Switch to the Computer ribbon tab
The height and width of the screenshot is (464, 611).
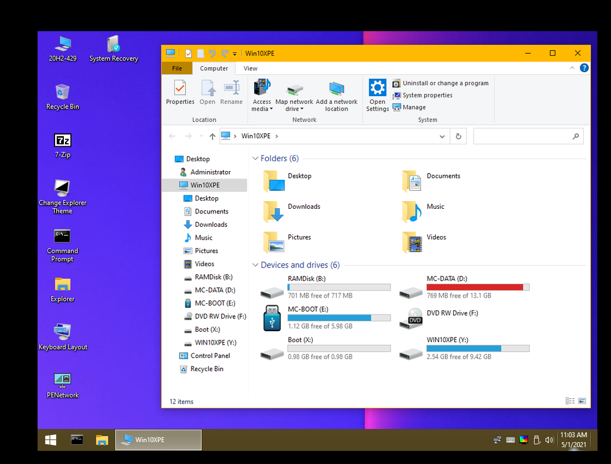(x=214, y=68)
